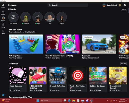Click 'Collect your prize' caption

(x=53, y=58)
